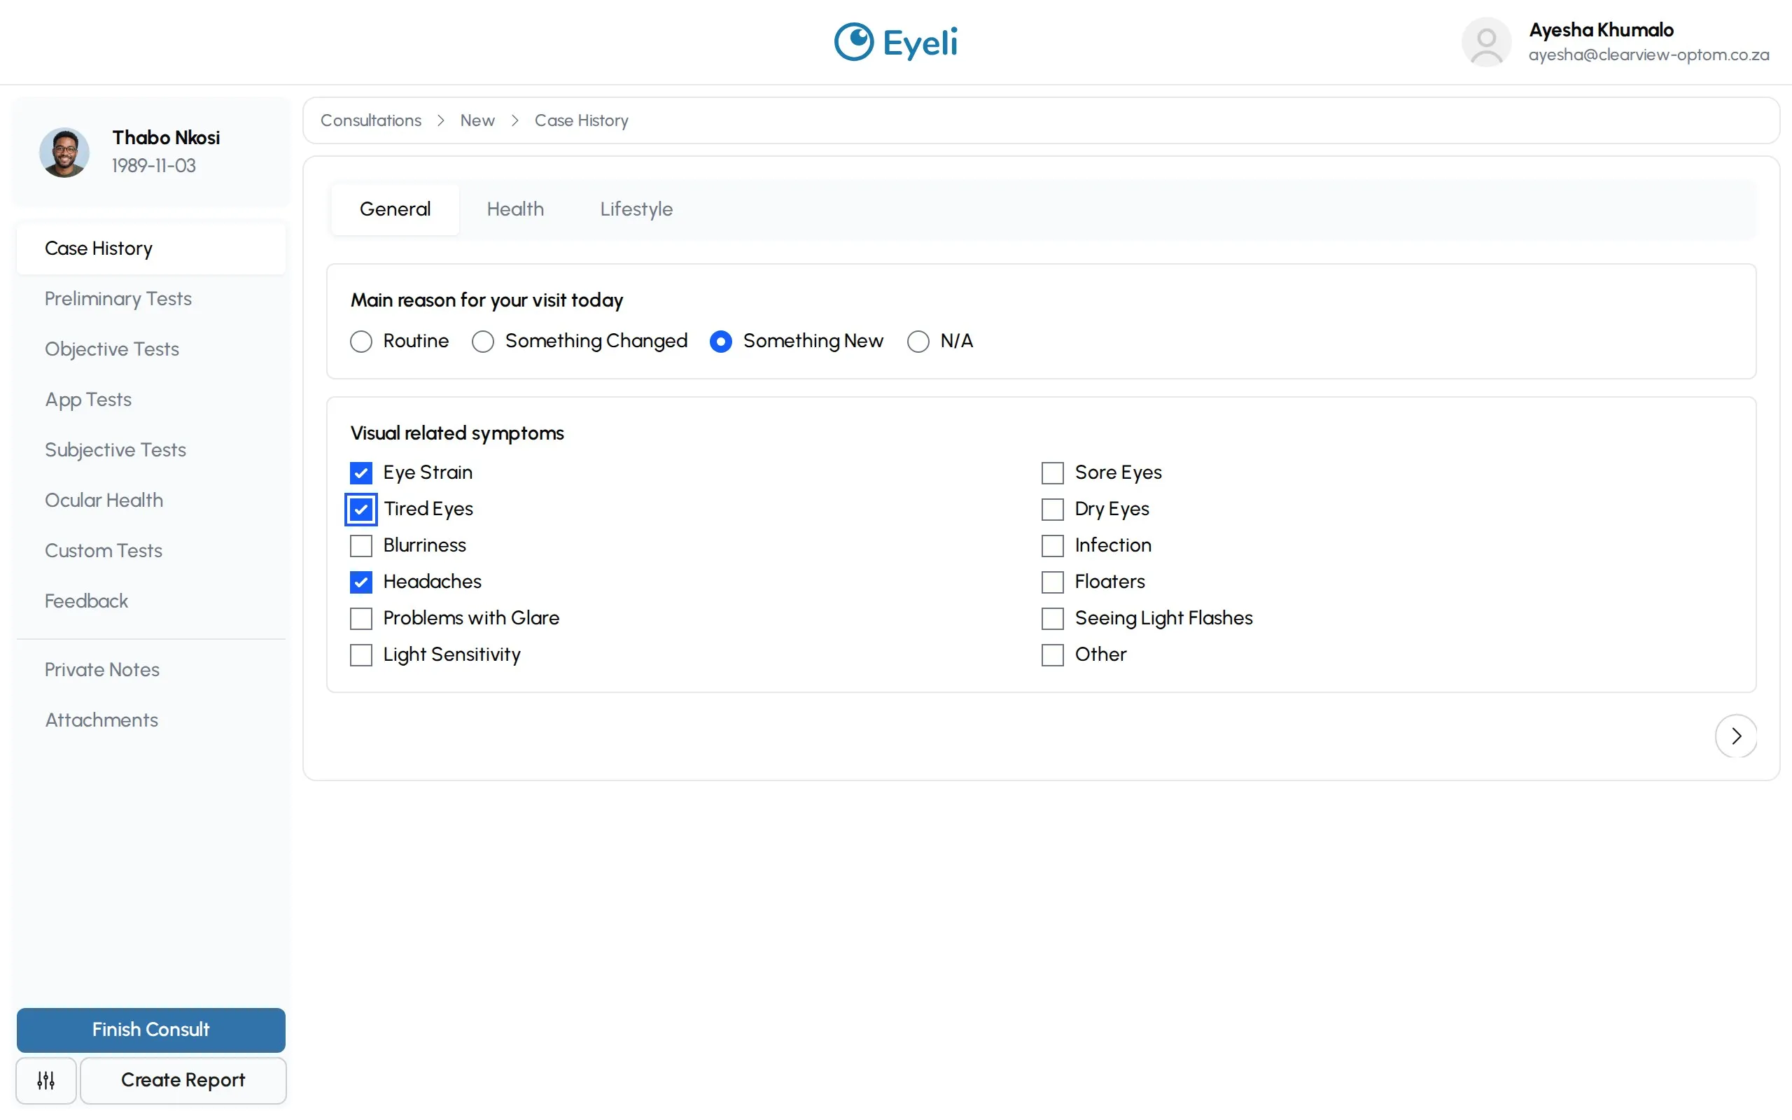Select the Something New radio option

click(x=720, y=342)
